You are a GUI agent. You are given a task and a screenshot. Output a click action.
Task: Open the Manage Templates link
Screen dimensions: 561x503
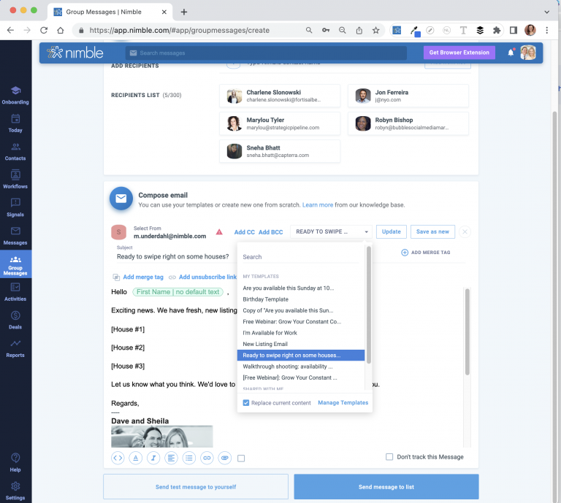[x=343, y=403]
